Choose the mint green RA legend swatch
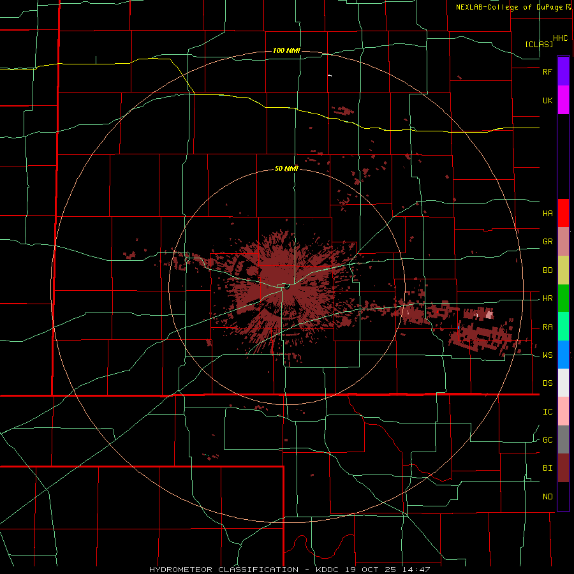 point(563,327)
